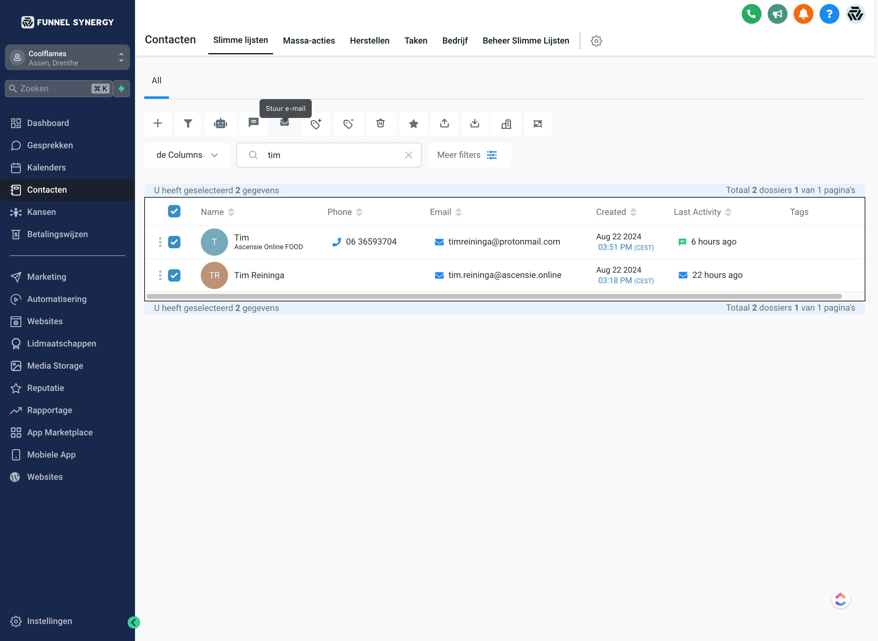Deselect the Tim Ascensie Online FOOD row checkbox
The image size is (878, 641).
pos(174,242)
